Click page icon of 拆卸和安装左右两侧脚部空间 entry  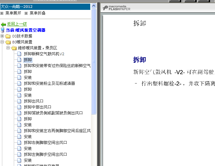(x=19, y=131)
